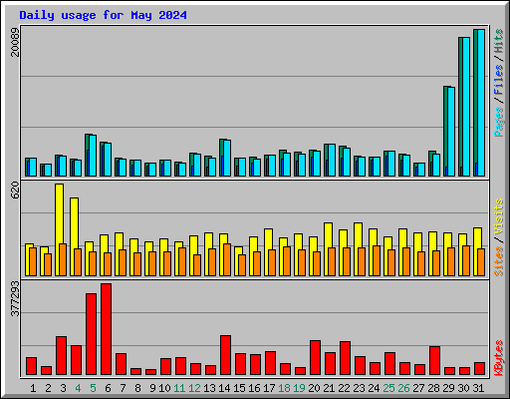Click the red KBytes bar for day 14
510x399 pixels.
coord(226,355)
